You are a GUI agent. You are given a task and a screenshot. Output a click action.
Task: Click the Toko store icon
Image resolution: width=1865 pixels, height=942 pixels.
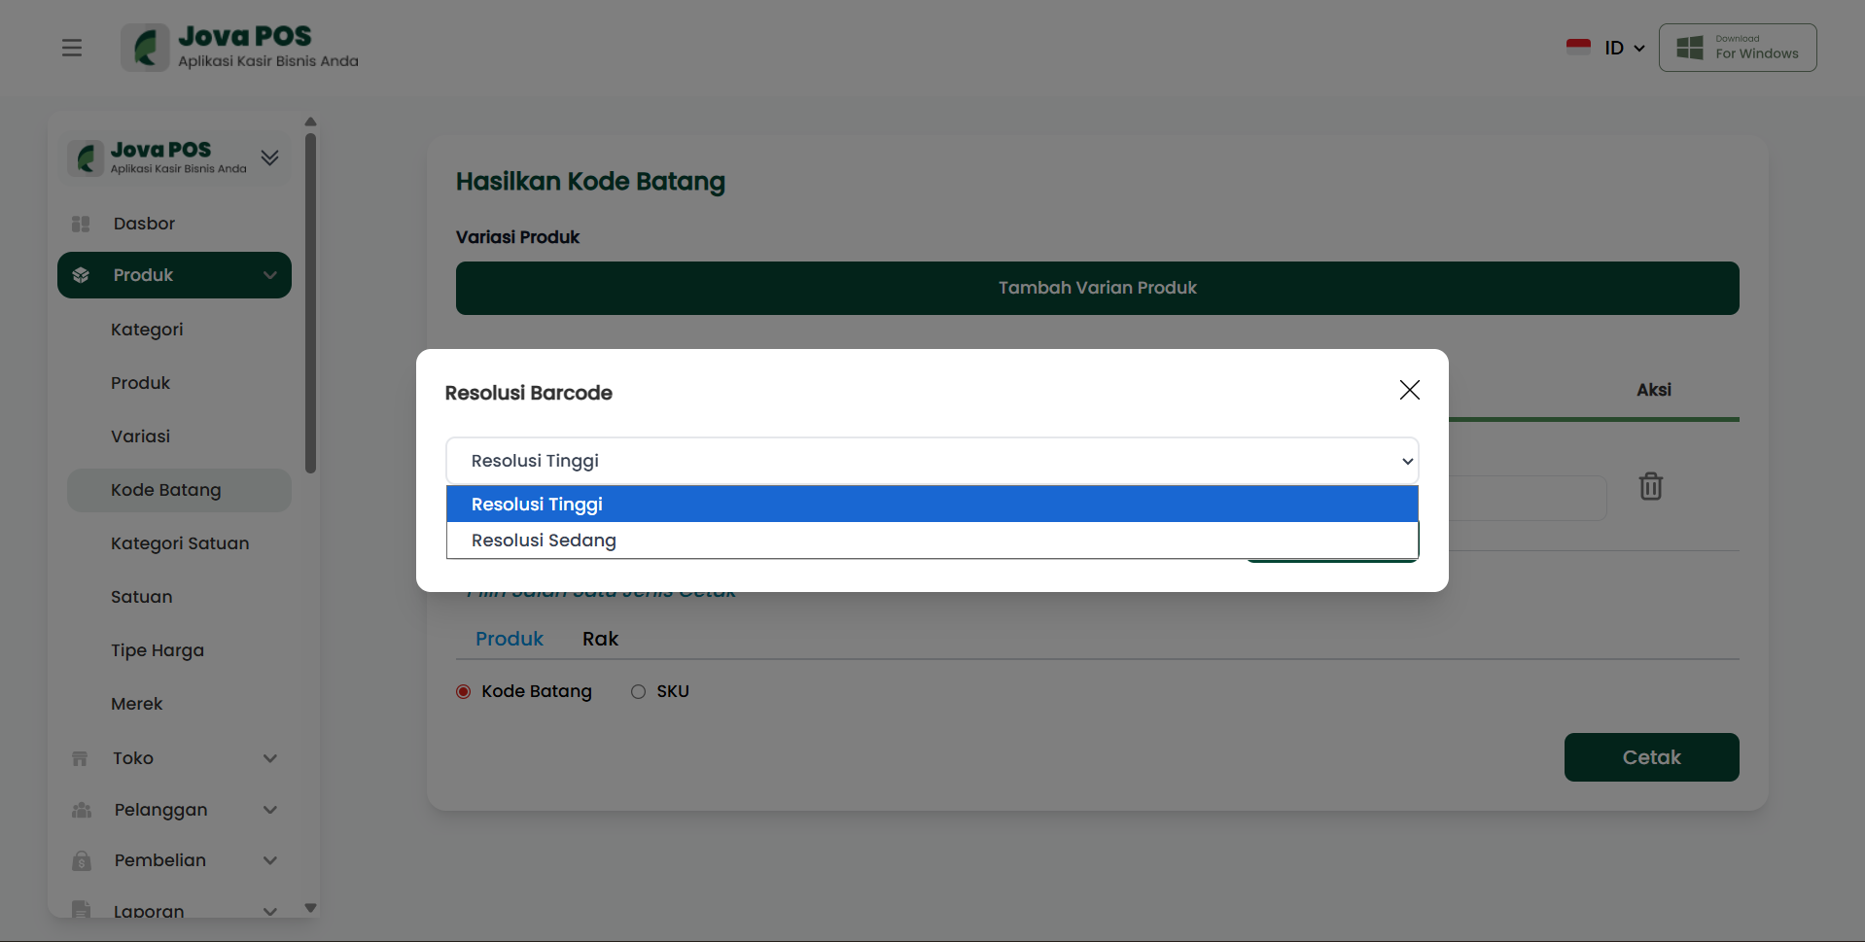click(81, 758)
